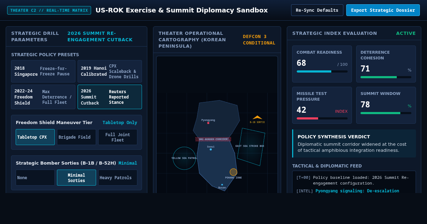Click the Re-Sync Defaults button
The image size is (427, 224).
[317, 10]
